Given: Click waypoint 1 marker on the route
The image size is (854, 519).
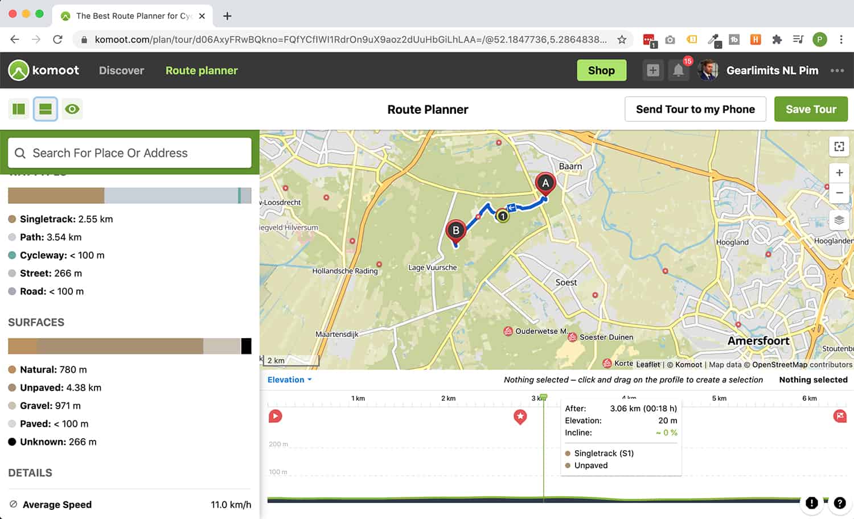Looking at the screenshot, I should tap(502, 216).
